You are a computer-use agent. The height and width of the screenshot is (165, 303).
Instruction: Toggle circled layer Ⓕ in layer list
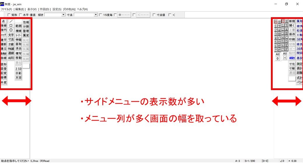279,50
